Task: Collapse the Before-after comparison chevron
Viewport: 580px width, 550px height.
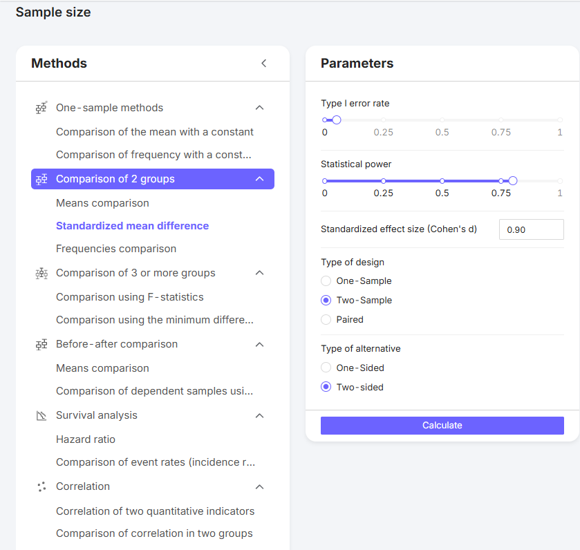Action: [x=260, y=344]
